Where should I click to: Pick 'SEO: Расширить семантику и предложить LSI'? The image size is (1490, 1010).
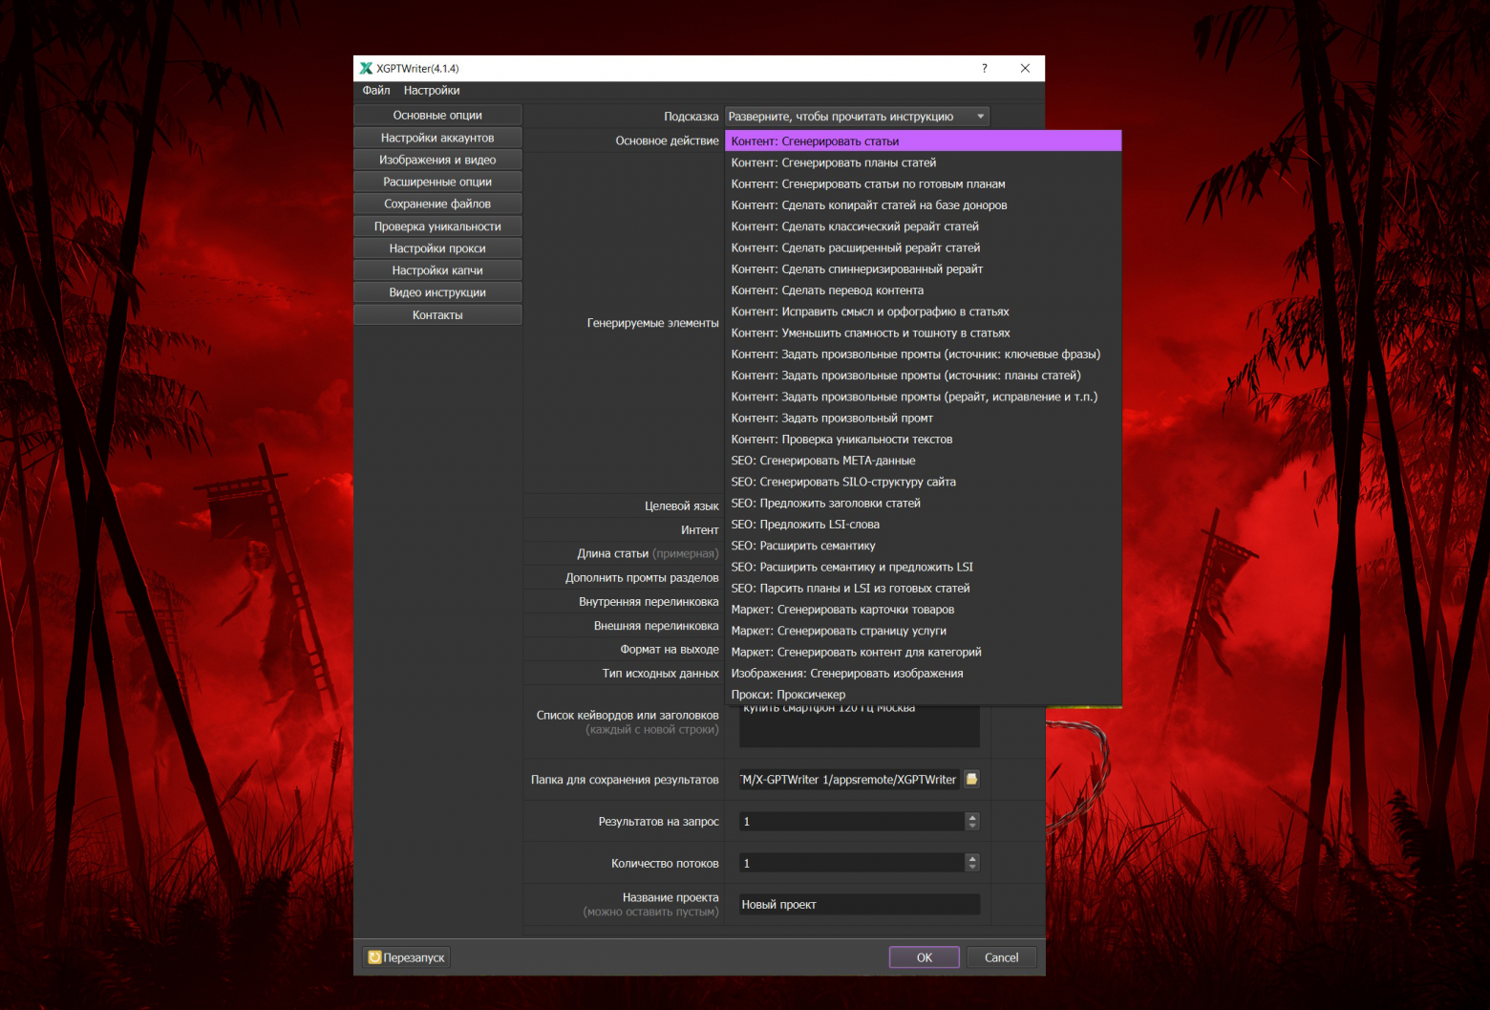pos(924,567)
